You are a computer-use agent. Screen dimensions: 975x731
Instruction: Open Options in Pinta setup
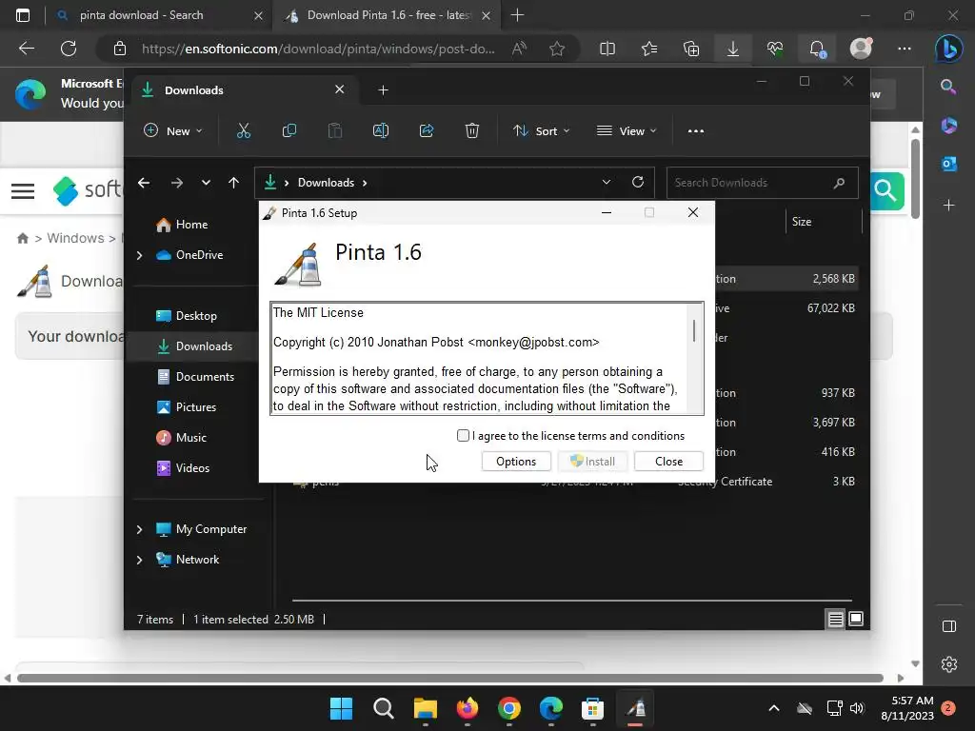click(516, 462)
